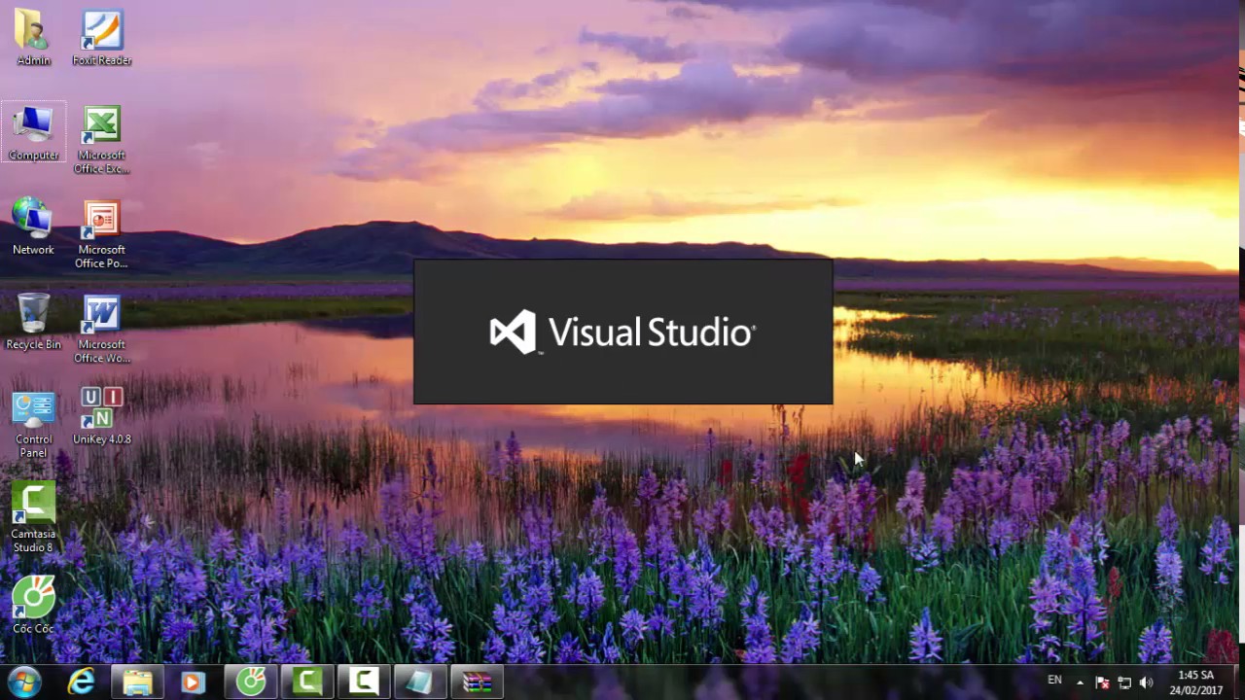The image size is (1245, 700).
Task: Click the EN language indicator
Action: [x=1054, y=681]
